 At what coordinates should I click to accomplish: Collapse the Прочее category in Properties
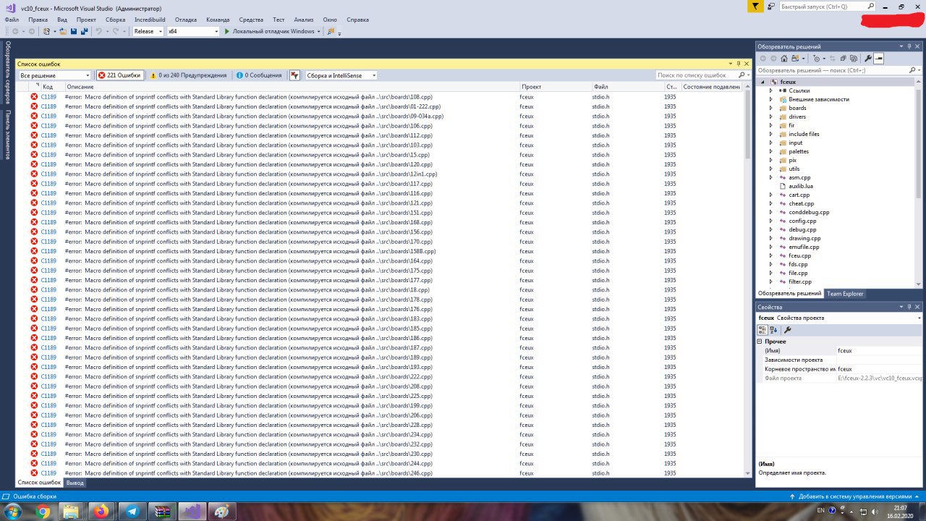(x=760, y=342)
